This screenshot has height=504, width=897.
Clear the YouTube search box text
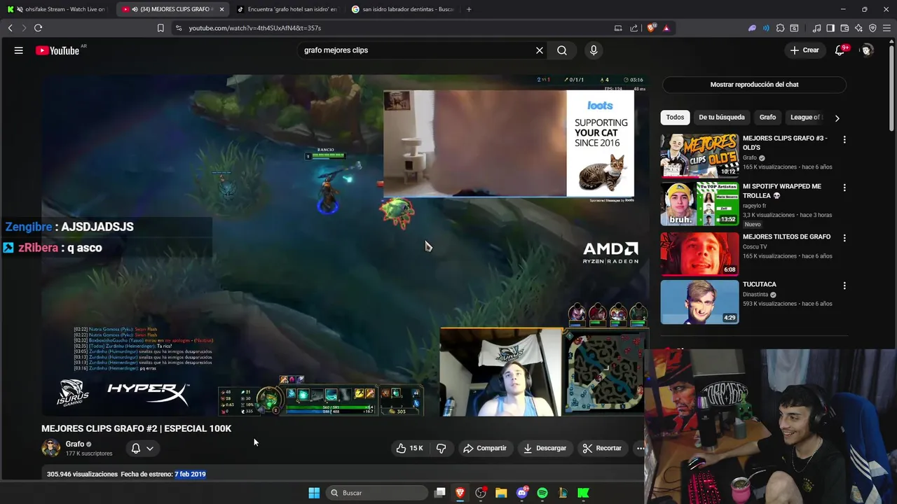click(540, 50)
